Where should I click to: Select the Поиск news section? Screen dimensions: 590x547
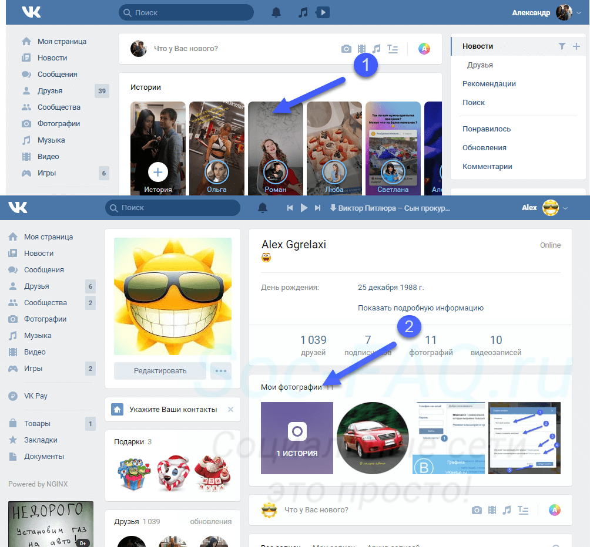pos(474,103)
